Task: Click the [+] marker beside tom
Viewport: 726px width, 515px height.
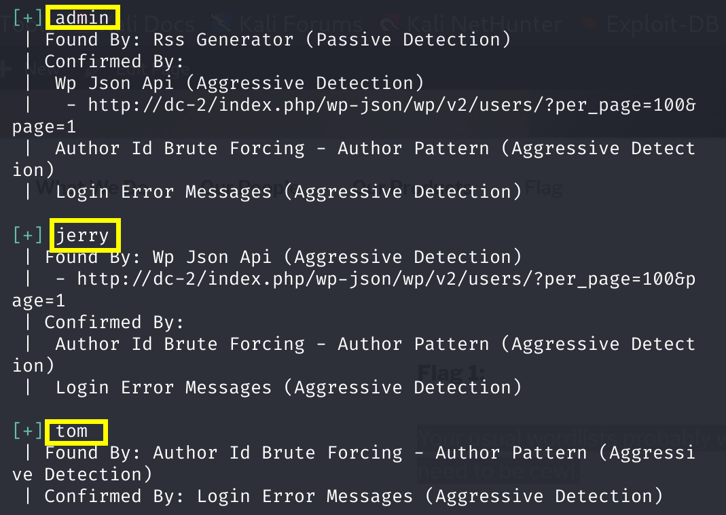Action: 28,431
